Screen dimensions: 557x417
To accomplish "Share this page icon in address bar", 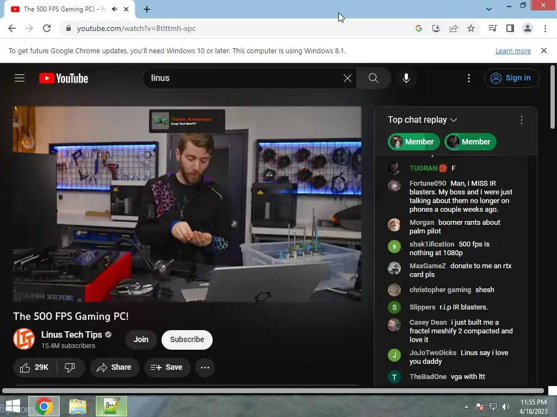I will coord(454,28).
